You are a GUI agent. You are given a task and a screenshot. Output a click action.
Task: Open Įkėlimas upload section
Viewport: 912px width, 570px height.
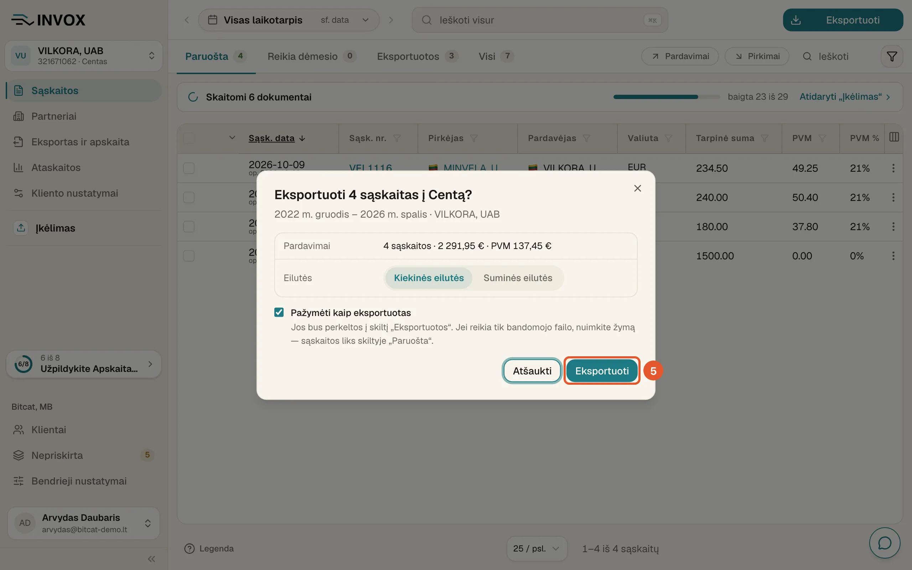coord(84,228)
